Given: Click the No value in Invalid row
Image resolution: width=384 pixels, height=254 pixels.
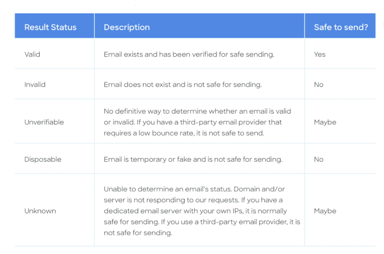Looking at the screenshot, I should pyautogui.click(x=319, y=85).
